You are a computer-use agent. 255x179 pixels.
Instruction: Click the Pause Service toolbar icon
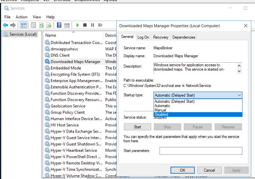[93, 25]
